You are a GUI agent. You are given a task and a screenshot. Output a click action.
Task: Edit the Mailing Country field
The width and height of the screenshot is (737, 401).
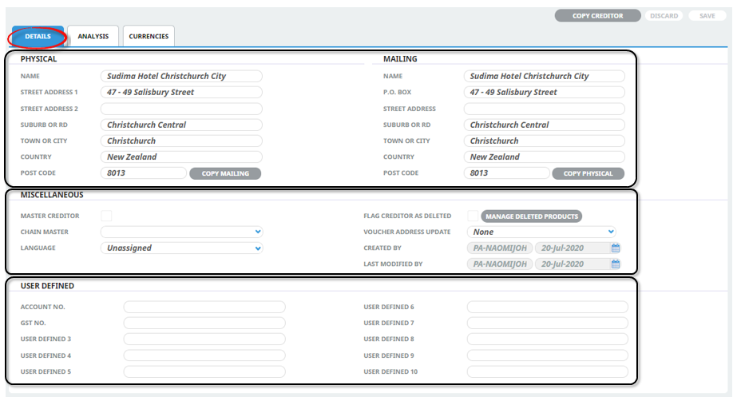click(545, 157)
